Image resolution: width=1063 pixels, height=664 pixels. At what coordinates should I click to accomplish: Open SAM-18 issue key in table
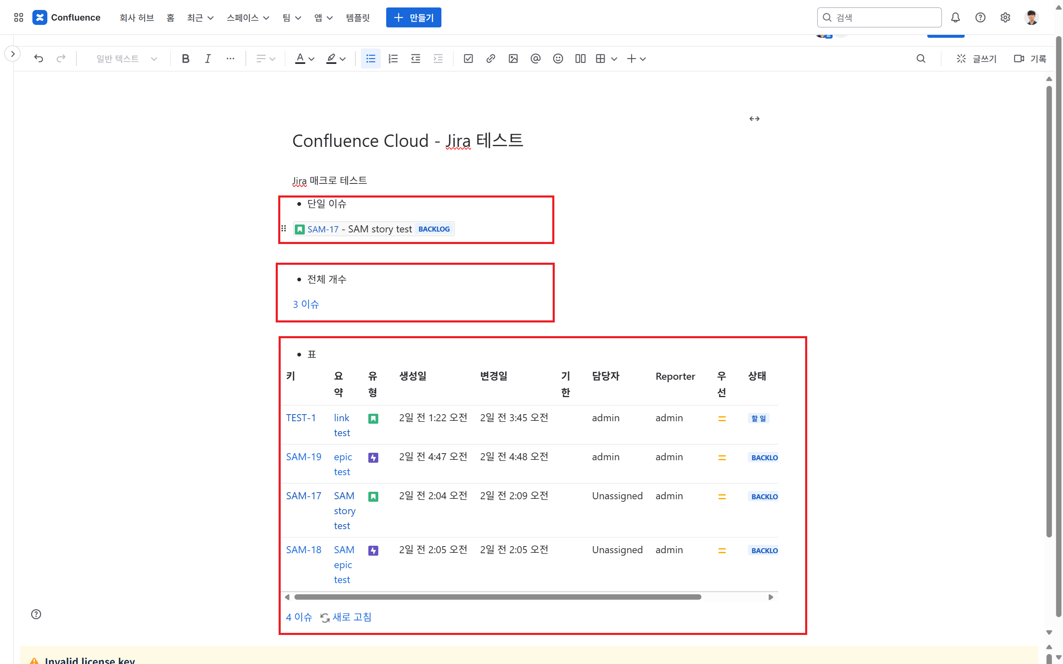click(304, 550)
